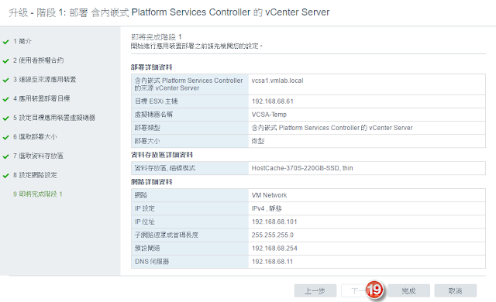Click the 網路詳細資料 section heading
496x302 pixels.
tap(152, 182)
